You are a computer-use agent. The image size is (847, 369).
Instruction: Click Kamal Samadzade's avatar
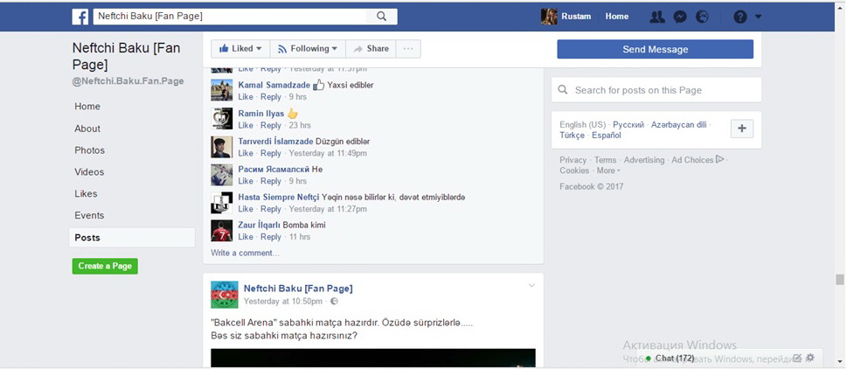click(x=221, y=90)
